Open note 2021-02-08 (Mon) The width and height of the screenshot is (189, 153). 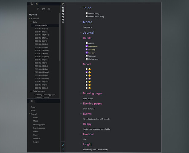click(x=42, y=51)
